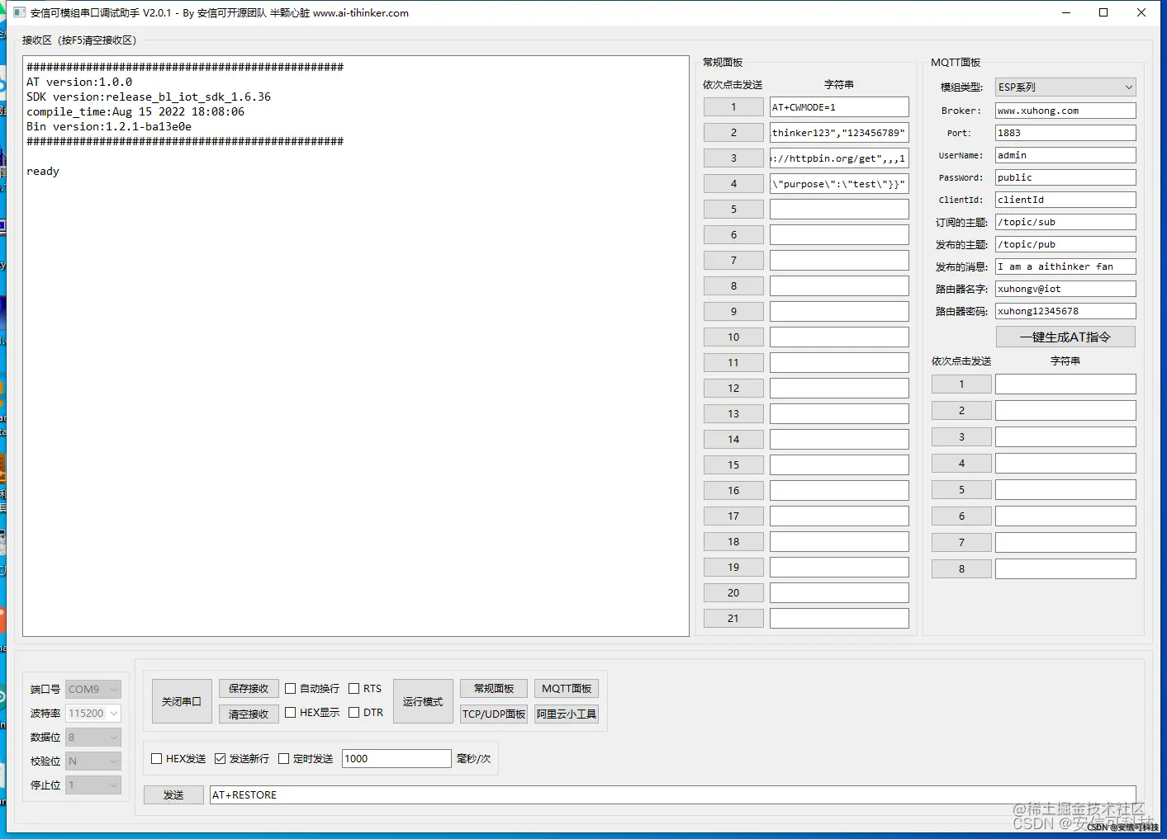This screenshot has width=1167, height=839.
Task: Focus the Port field 1883
Action: tap(1065, 133)
